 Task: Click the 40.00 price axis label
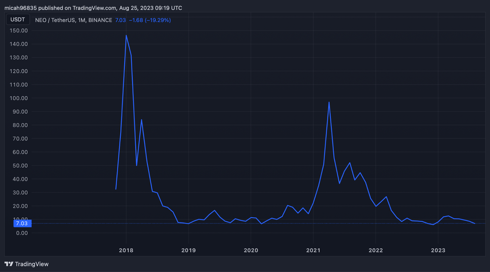click(20, 179)
